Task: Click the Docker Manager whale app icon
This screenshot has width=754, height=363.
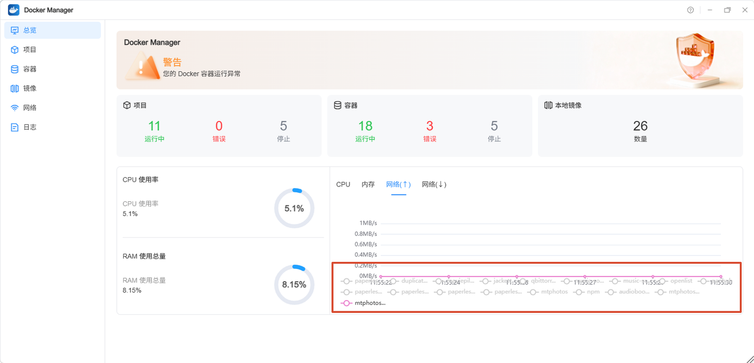Action: [14, 10]
